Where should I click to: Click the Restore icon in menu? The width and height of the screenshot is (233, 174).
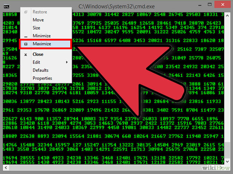click(x=26, y=12)
